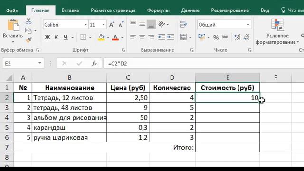Image resolution: width=304 pixels, height=171 pixels.
Task: Align text right icon
Action: tap(151, 37)
